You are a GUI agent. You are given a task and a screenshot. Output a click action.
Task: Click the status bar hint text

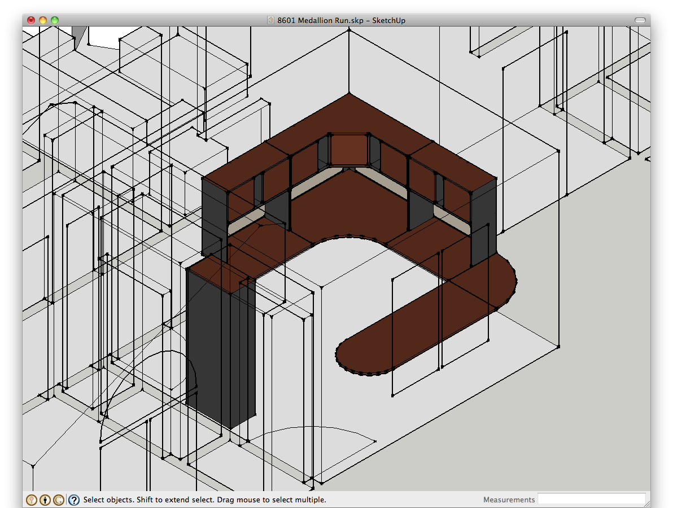click(204, 500)
